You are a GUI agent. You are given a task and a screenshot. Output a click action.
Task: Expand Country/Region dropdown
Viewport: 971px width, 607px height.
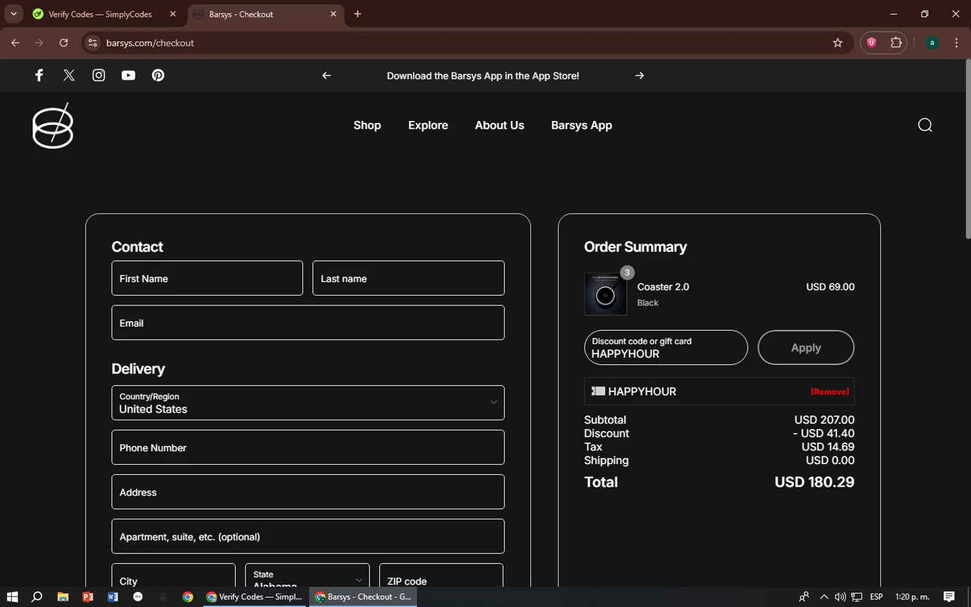click(307, 403)
